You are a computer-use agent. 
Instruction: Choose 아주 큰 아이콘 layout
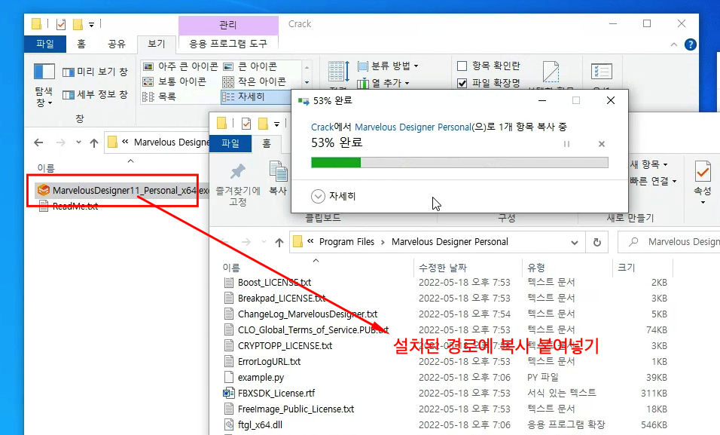click(181, 66)
